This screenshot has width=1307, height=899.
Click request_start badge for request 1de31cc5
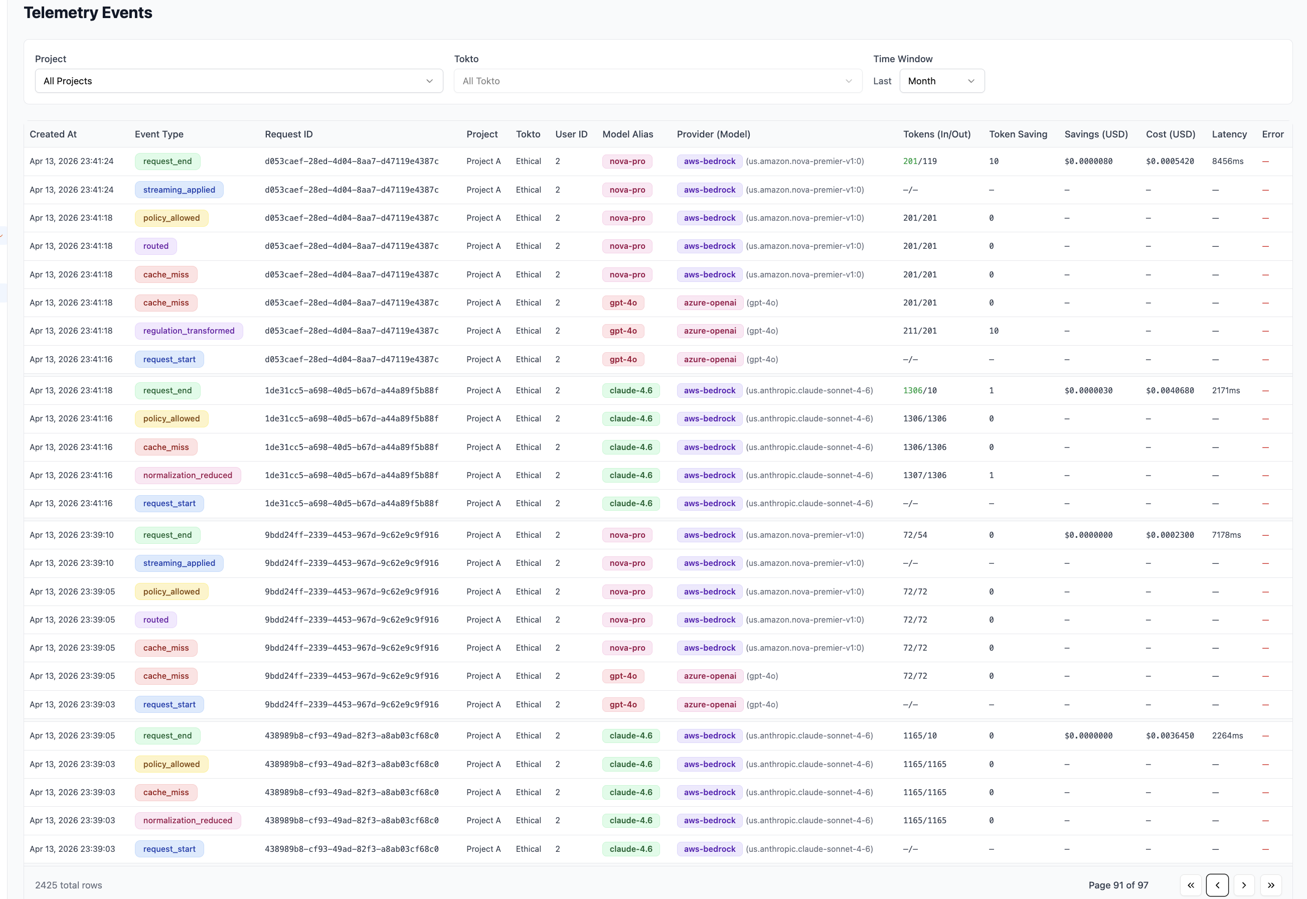click(x=169, y=504)
